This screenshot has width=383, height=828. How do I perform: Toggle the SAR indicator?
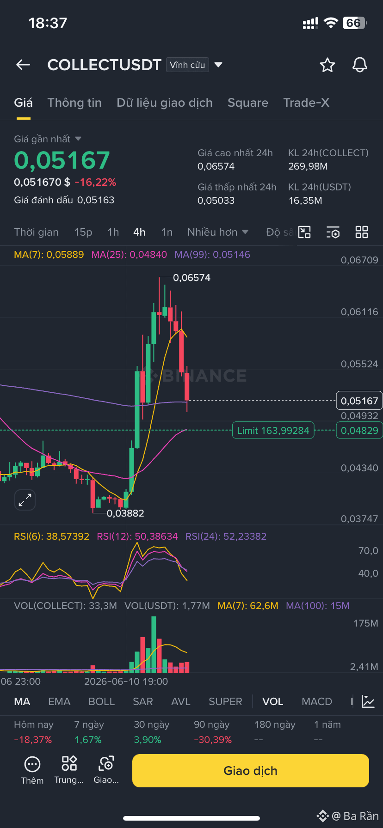tap(142, 701)
